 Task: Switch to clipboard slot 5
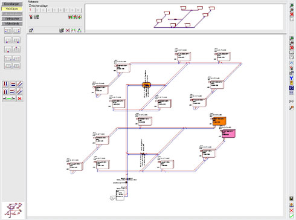[x=55, y=10]
